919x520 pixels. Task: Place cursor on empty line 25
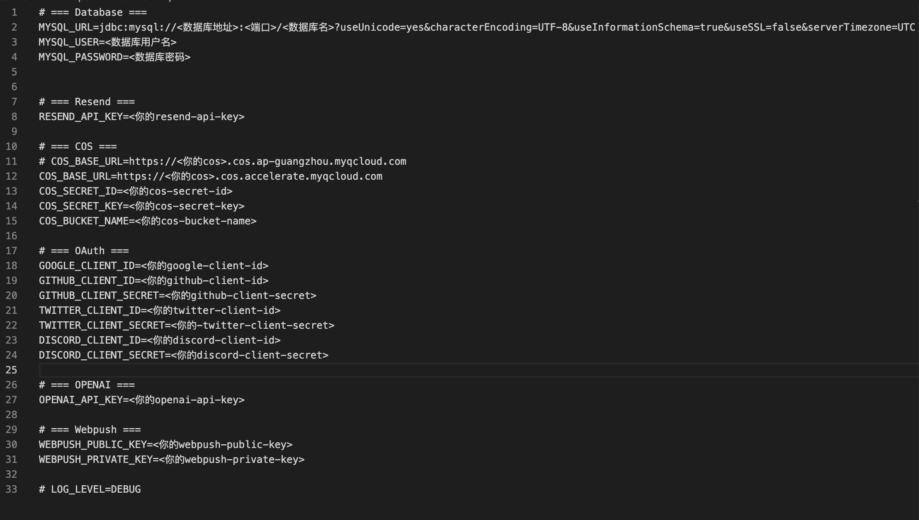[x=479, y=370]
